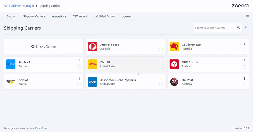Click the CouriersPlease logo

174,46
